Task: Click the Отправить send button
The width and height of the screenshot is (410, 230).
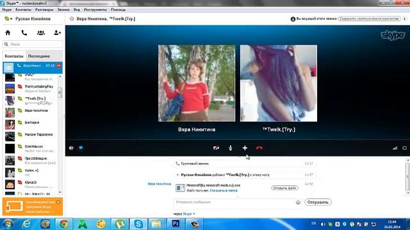Action: point(318,203)
